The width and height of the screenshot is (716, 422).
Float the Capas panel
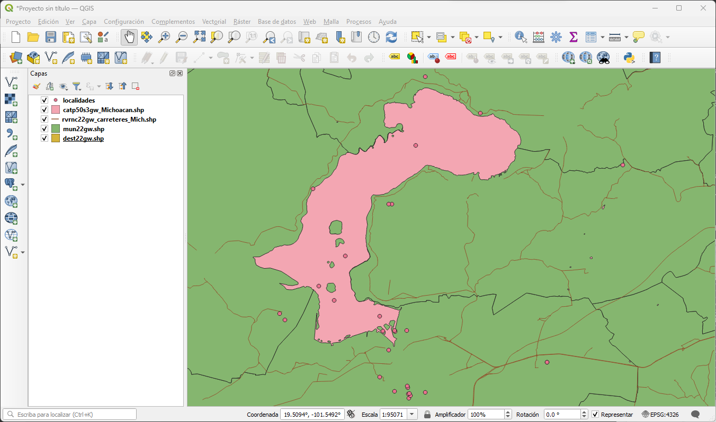click(173, 74)
